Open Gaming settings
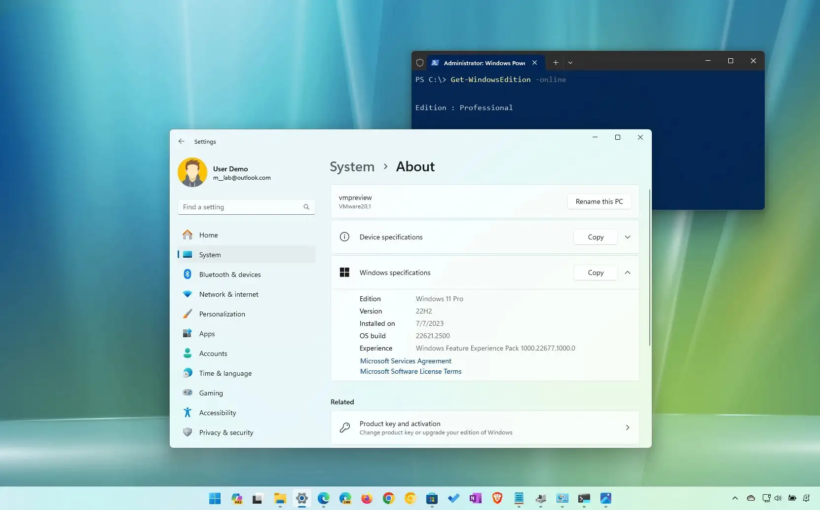The image size is (820, 510). click(x=246, y=393)
